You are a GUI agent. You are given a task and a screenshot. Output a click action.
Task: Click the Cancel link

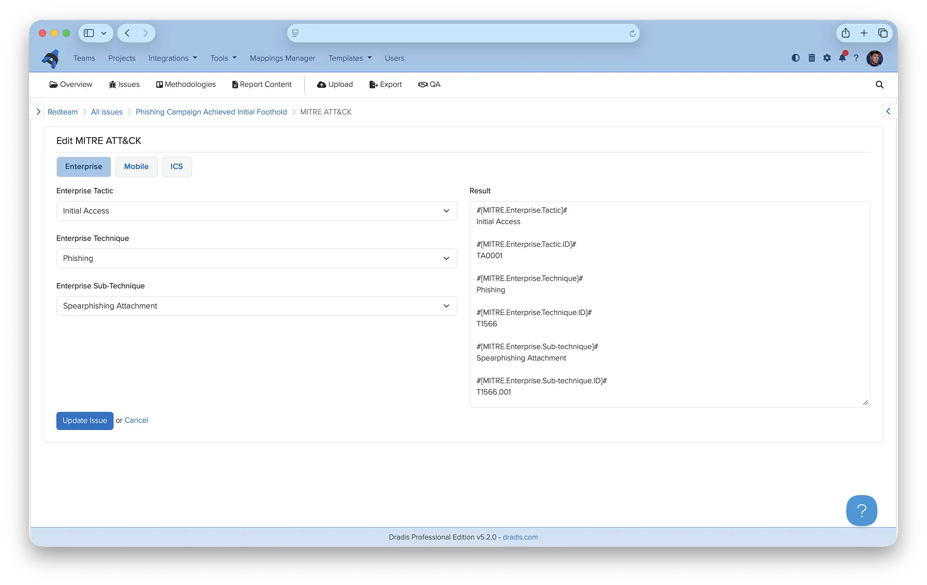point(136,420)
